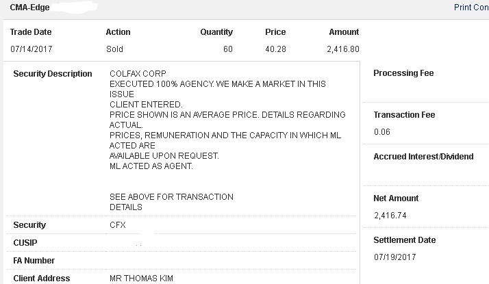Click the Accrued Interest/Dividend label
The height and width of the screenshot is (284, 489).
(x=423, y=157)
